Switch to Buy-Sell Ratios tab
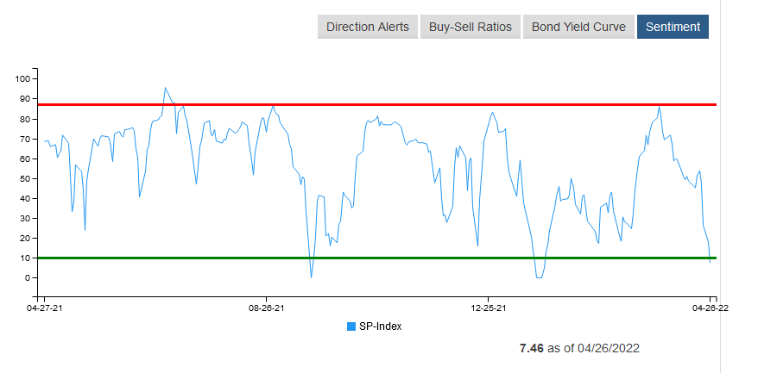 [x=471, y=27]
